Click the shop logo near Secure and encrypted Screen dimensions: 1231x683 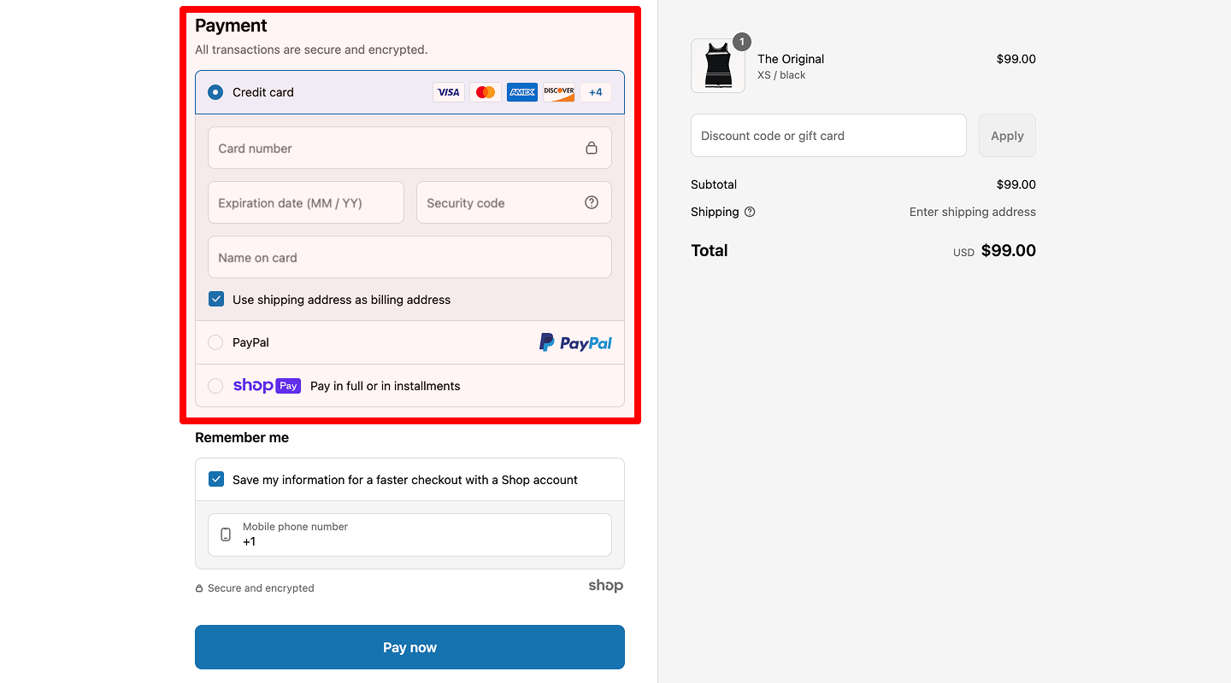(x=605, y=586)
